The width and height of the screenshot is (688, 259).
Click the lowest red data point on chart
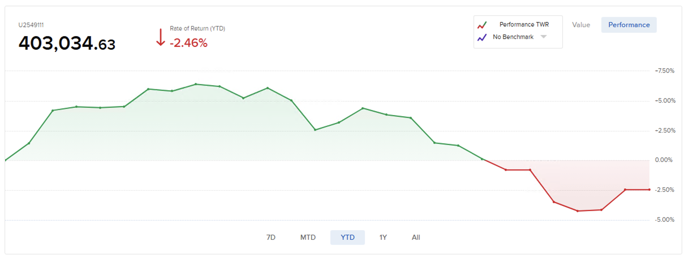tap(577, 211)
